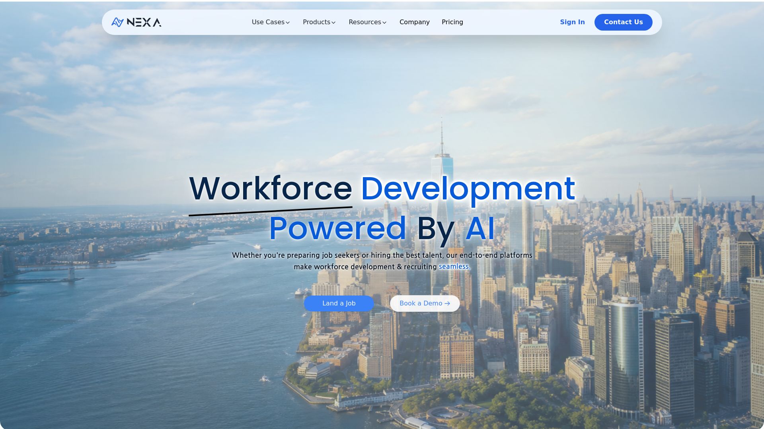Go to the Company page
The width and height of the screenshot is (764, 429).
click(415, 22)
